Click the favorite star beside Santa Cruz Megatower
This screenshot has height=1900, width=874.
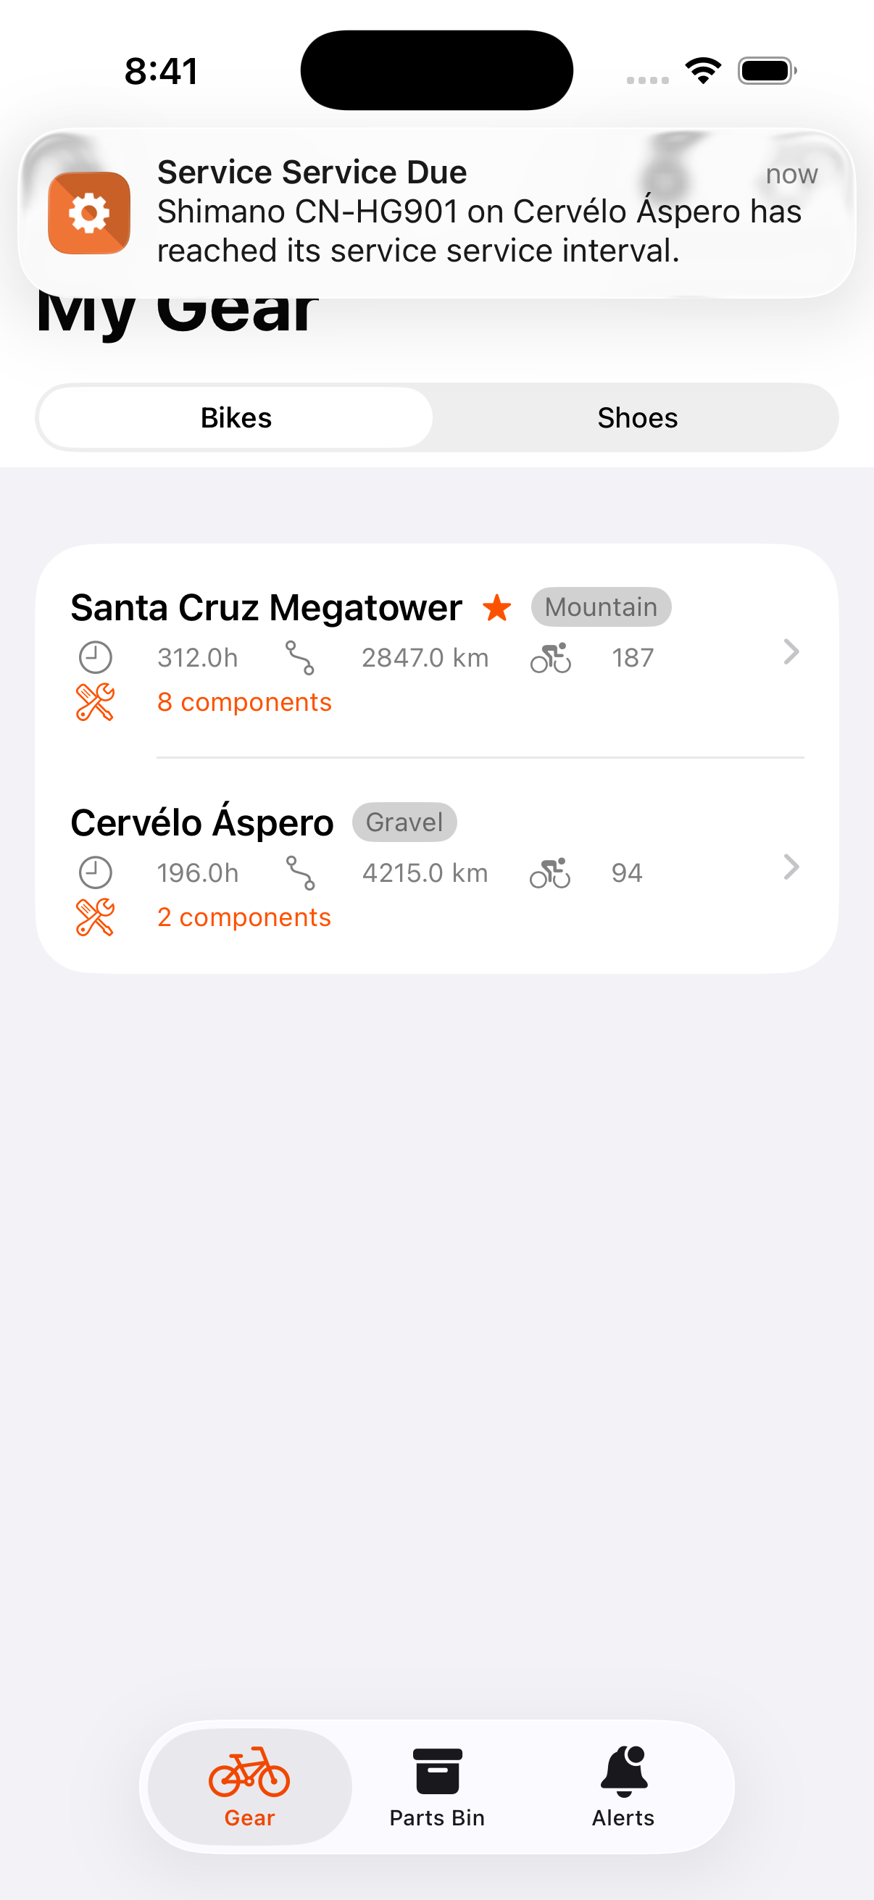[x=497, y=608]
